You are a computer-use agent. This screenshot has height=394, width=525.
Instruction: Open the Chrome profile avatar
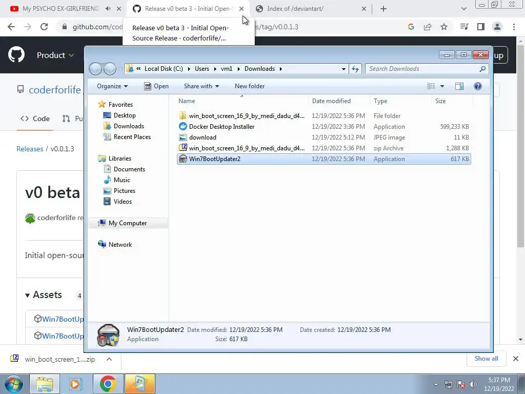(497, 27)
